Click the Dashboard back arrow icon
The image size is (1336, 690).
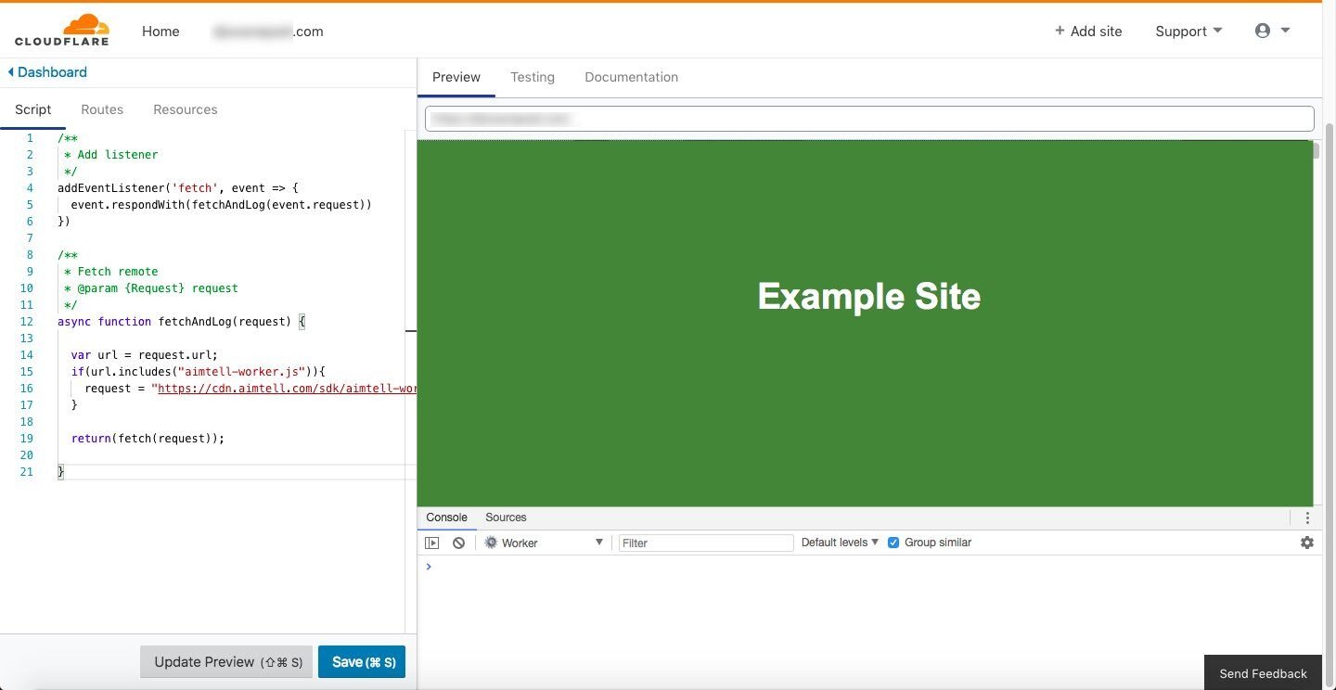(x=11, y=72)
